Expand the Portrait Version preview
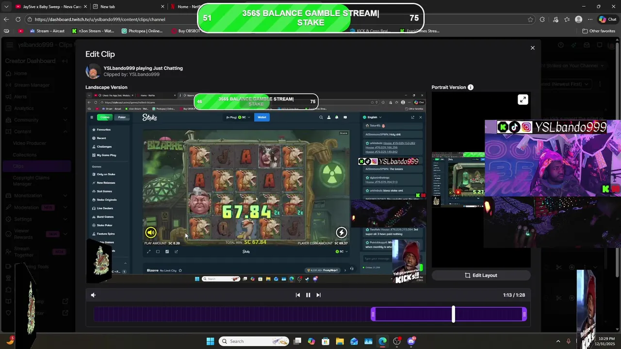Screen dimensions: 621x349 pyautogui.click(x=523, y=99)
